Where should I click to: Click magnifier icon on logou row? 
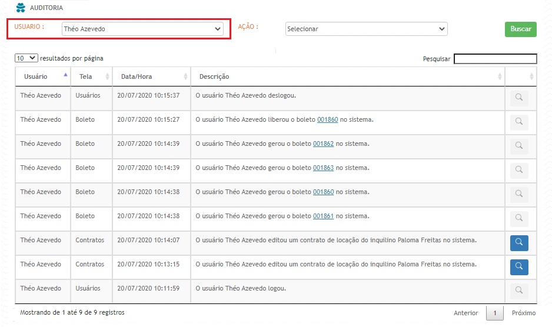(x=518, y=291)
